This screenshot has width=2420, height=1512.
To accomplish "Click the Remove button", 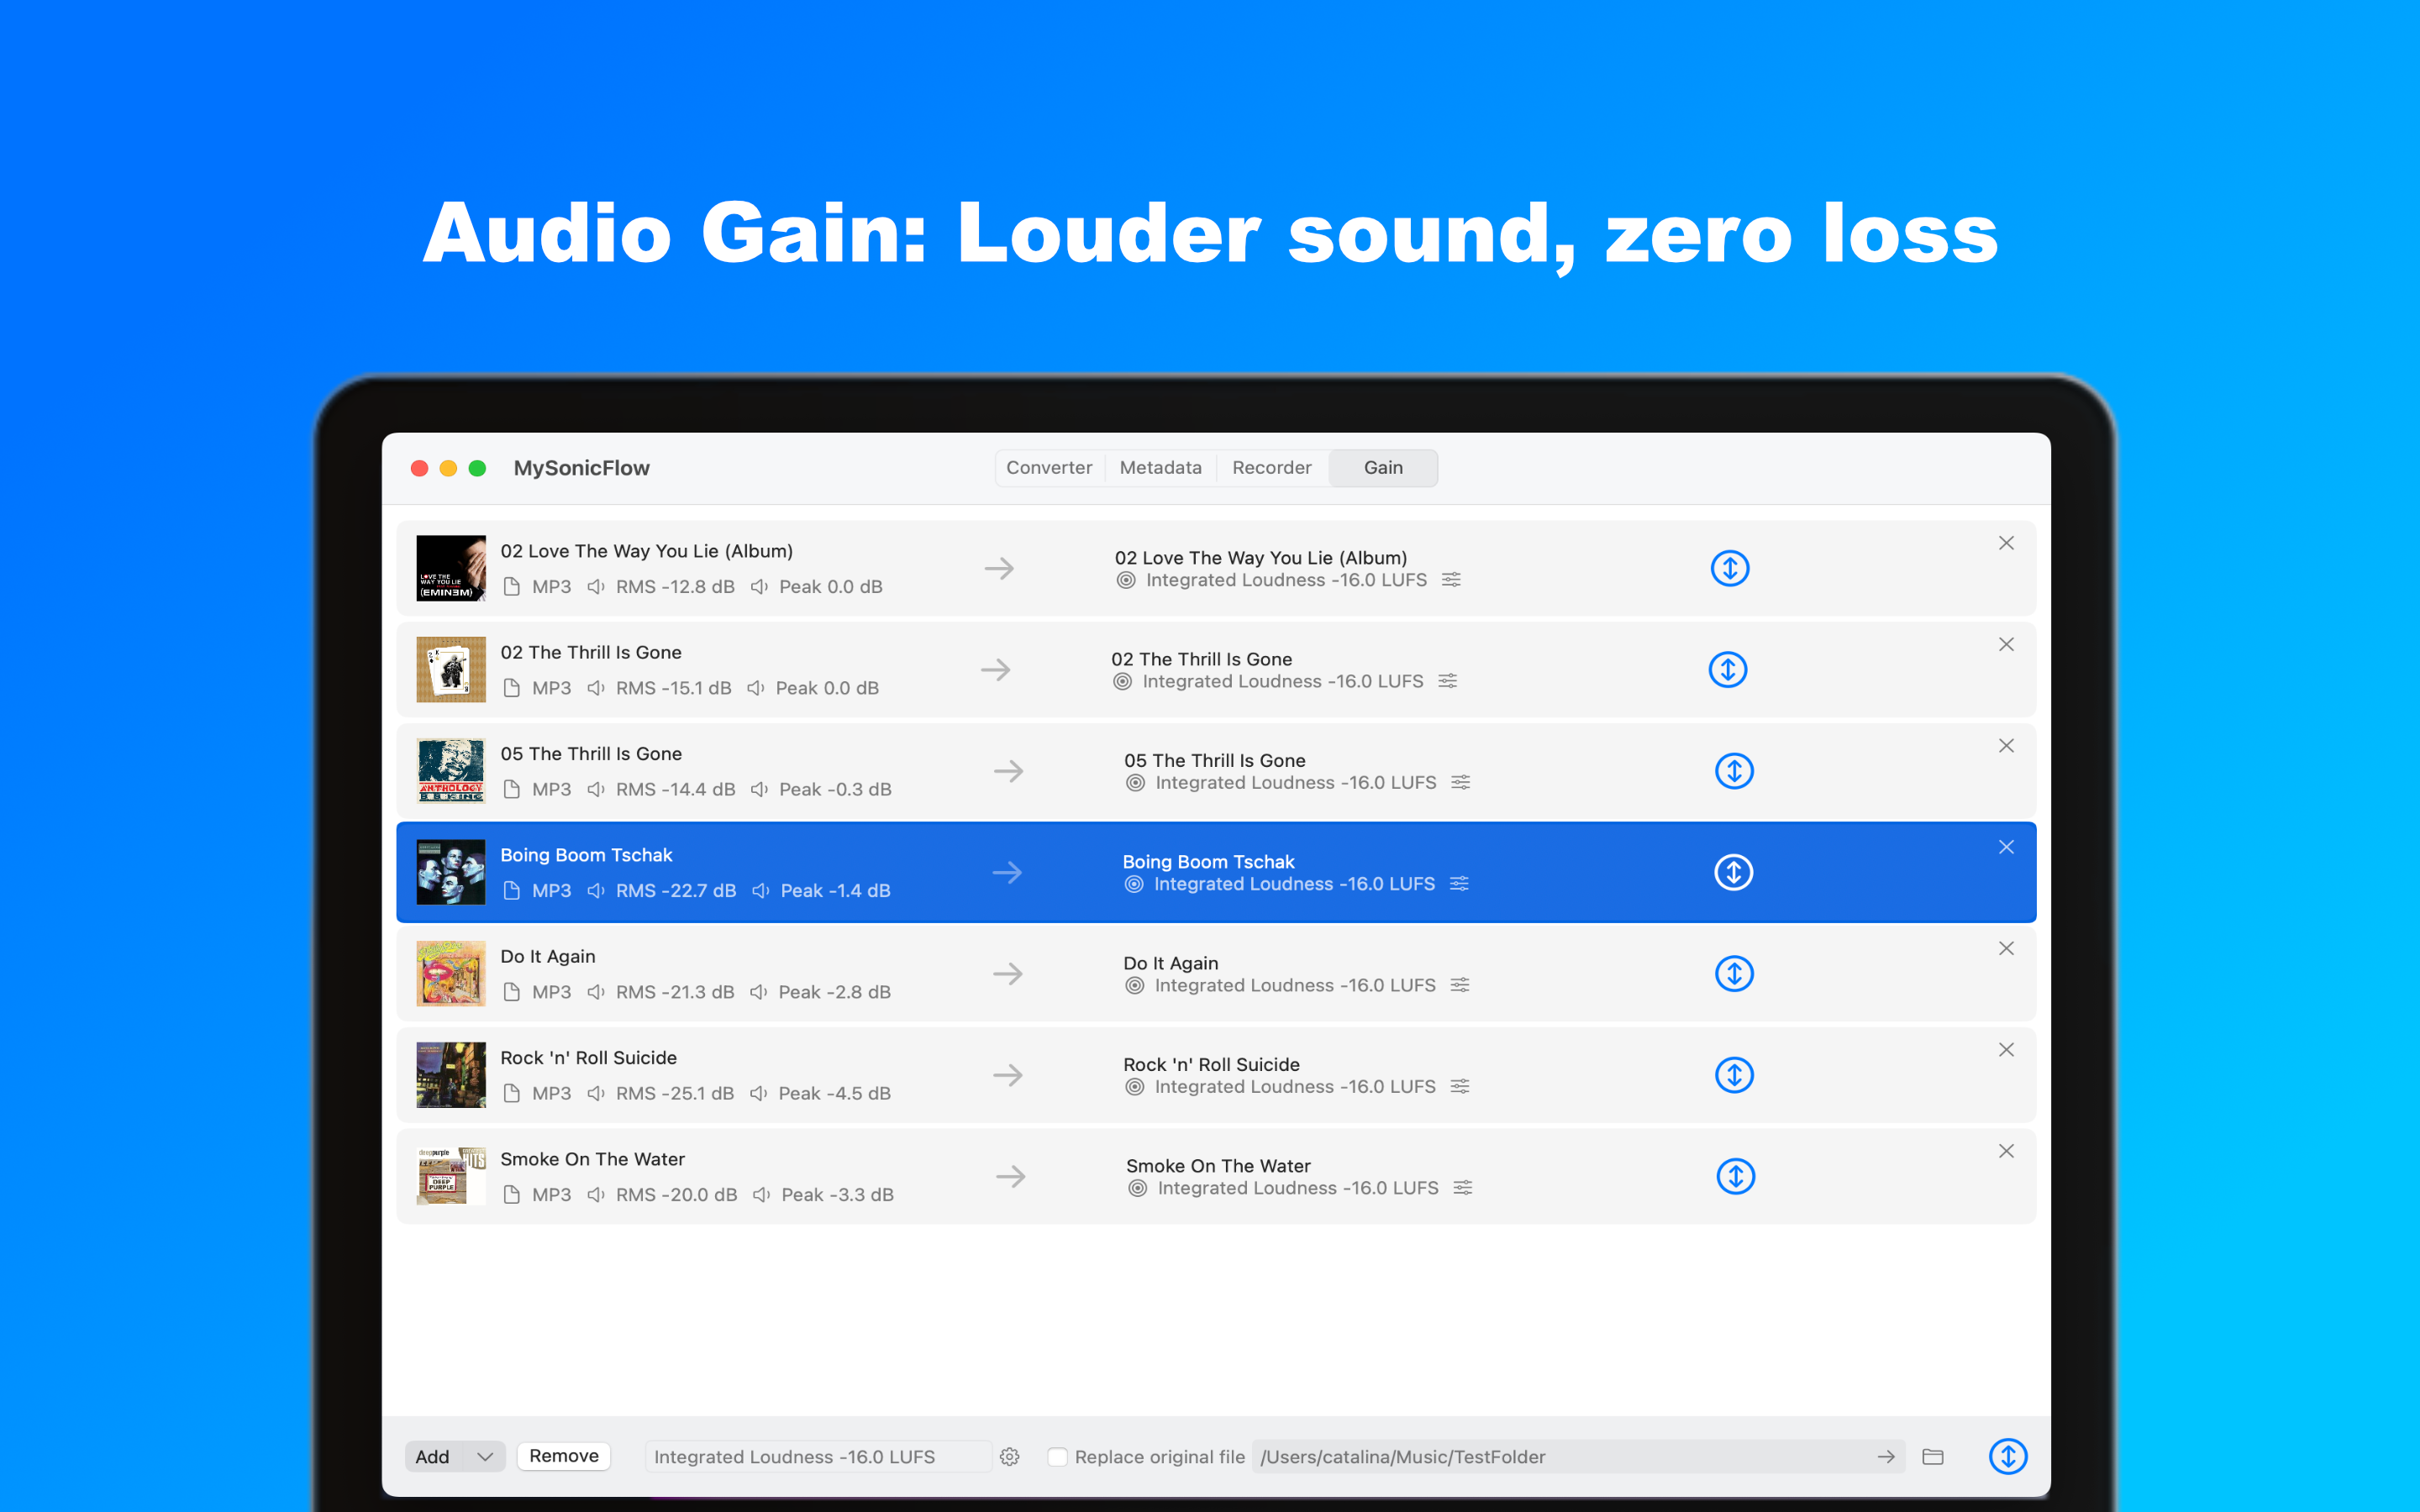I will [564, 1456].
